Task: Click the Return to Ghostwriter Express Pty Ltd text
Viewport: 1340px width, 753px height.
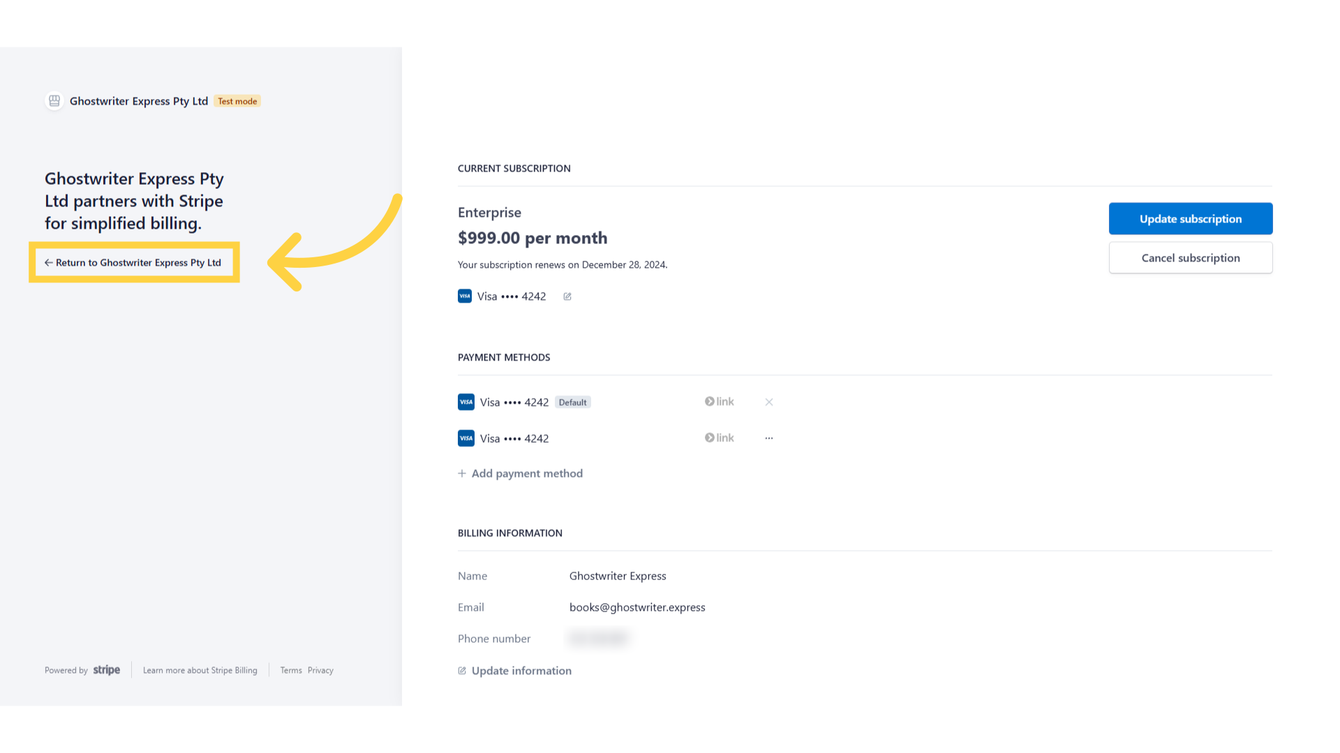Action: 138,263
